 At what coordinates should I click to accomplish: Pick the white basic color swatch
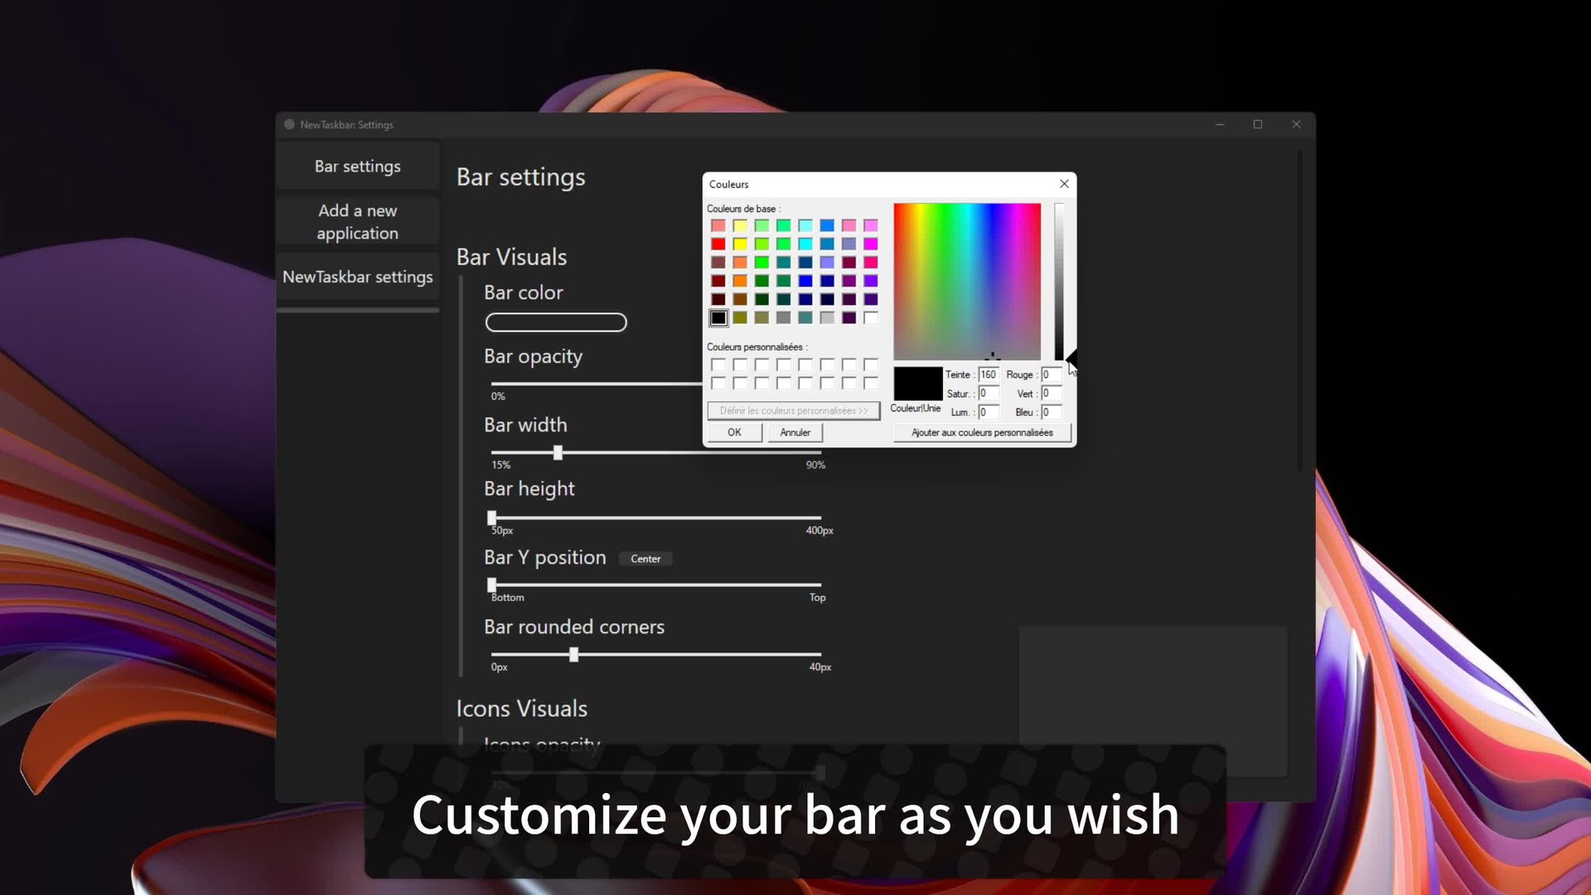click(x=870, y=318)
